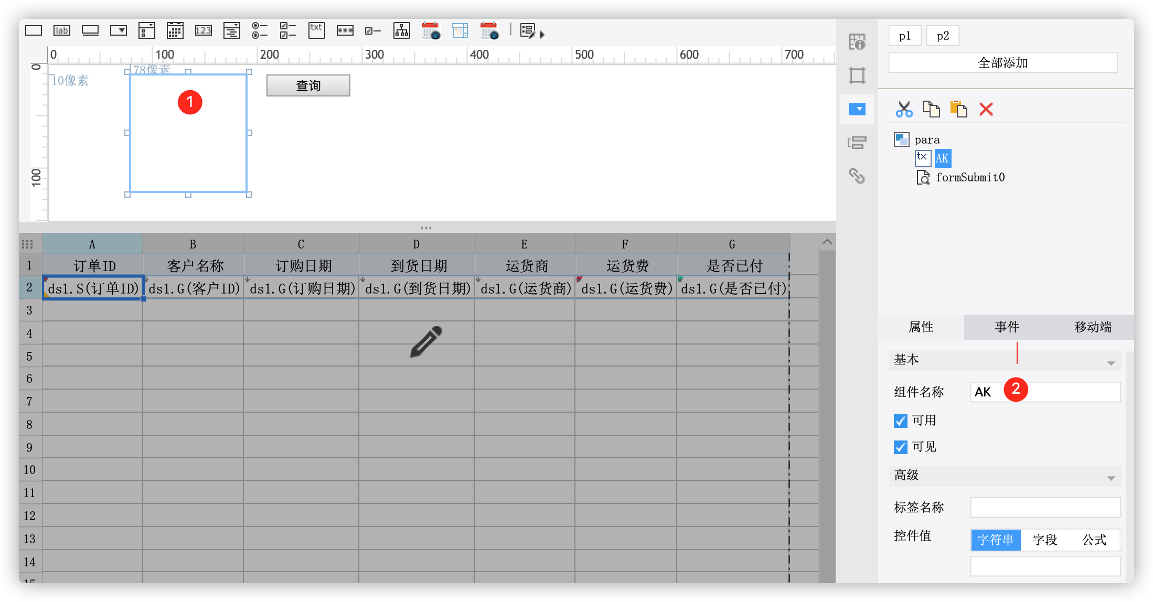The width and height of the screenshot is (1153, 602).
Task: Select the password widget tool
Action: click(345, 31)
